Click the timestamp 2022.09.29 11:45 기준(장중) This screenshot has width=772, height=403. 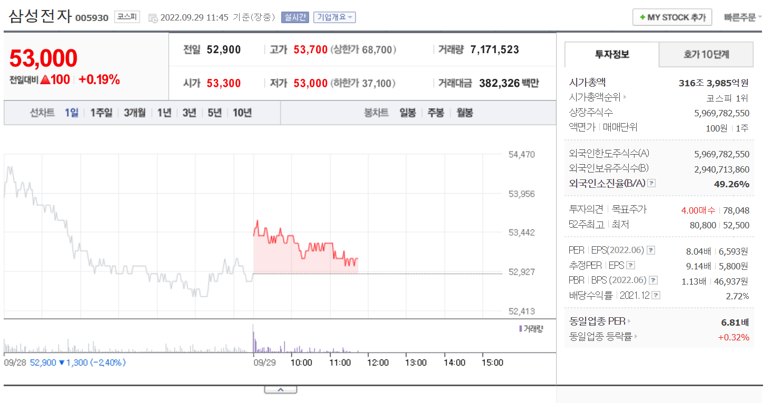(x=217, y=17)
